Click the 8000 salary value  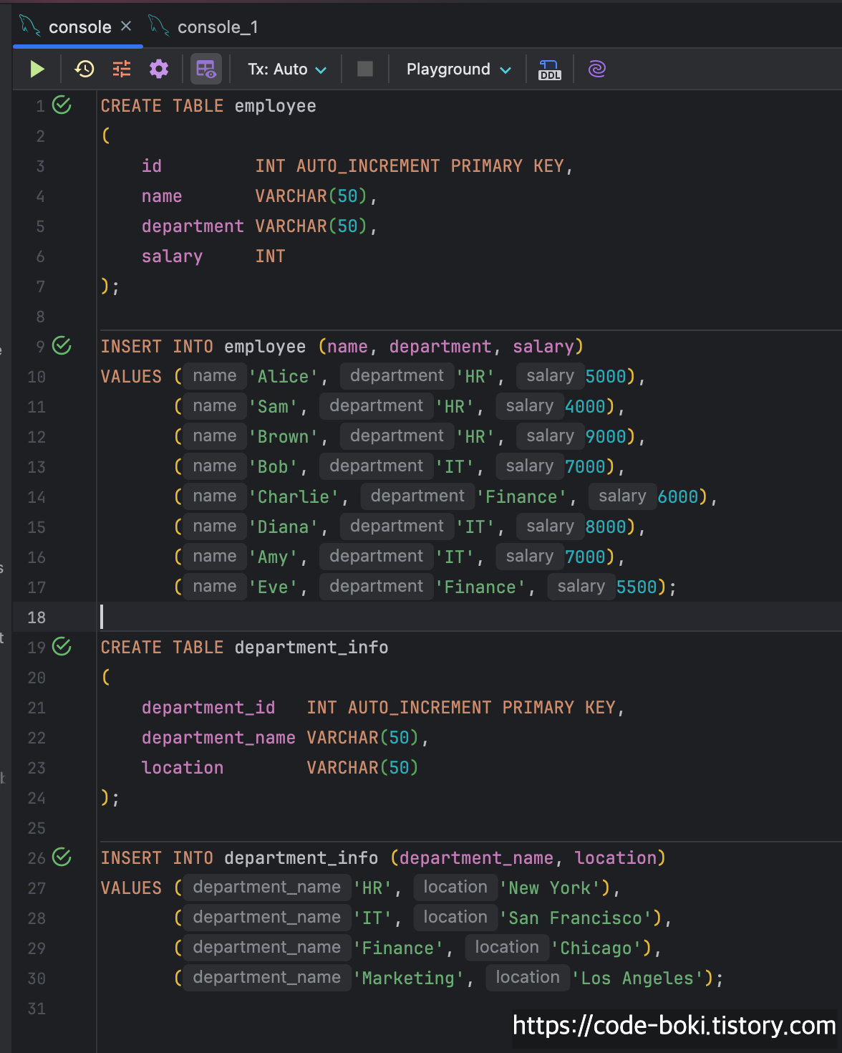[606, 527]
